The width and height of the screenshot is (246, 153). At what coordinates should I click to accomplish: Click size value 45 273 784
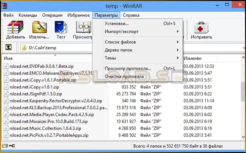[126, 94]
